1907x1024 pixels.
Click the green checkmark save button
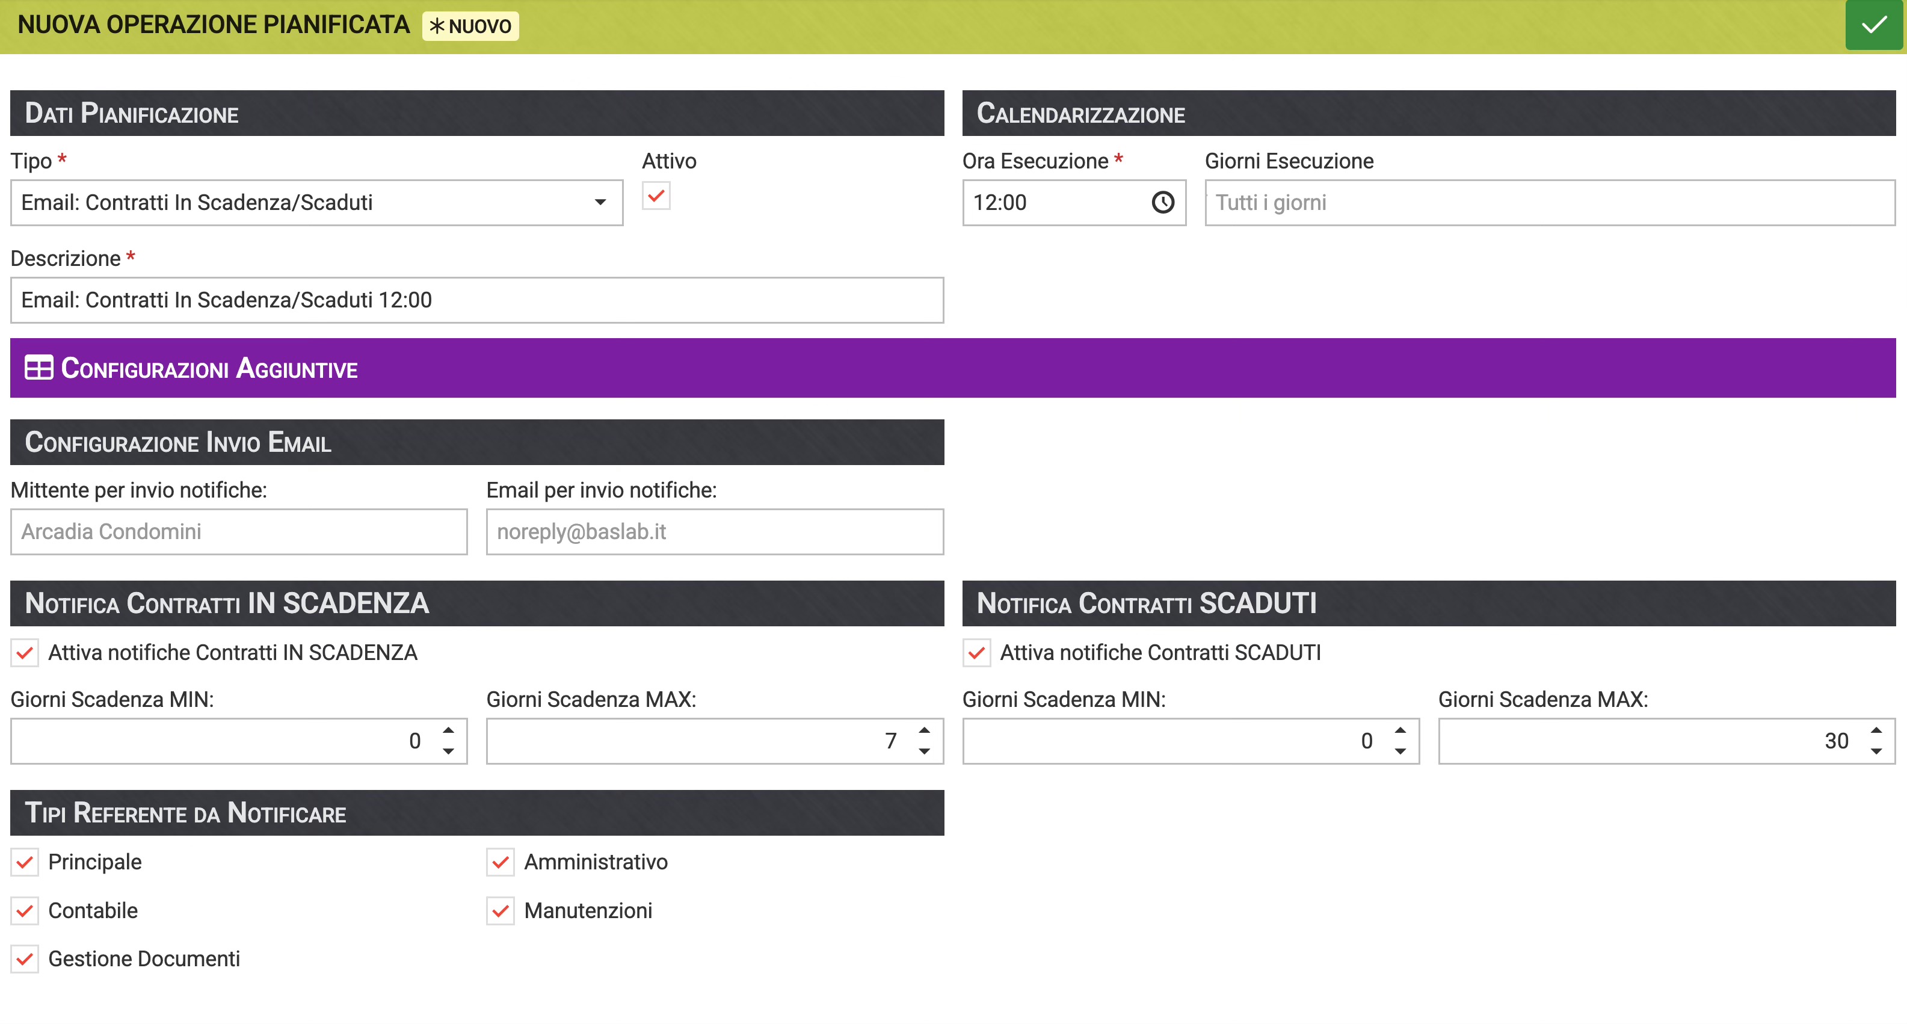click(x=1873, y=25)
